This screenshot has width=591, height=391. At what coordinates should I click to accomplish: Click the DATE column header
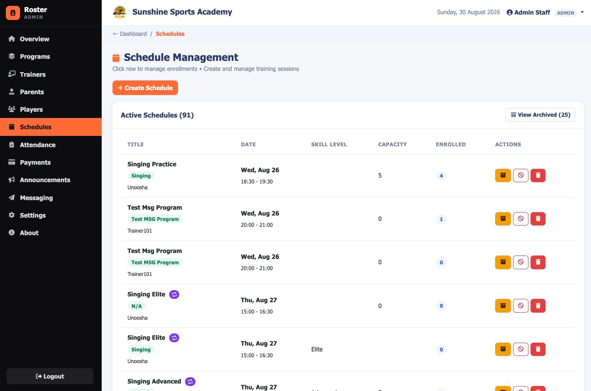[248, 144]
